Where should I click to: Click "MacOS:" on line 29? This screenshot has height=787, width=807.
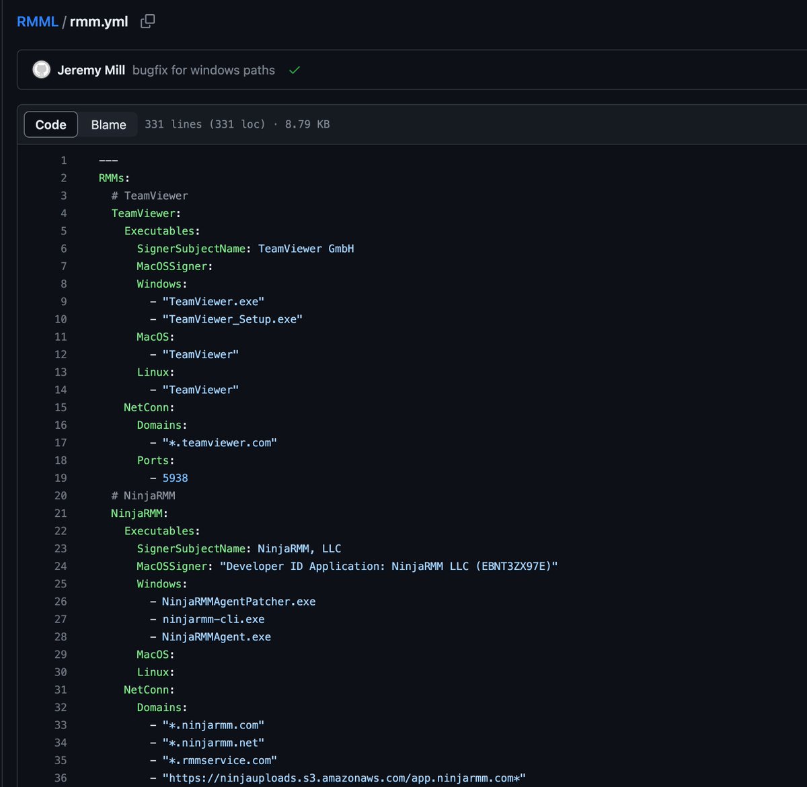pos(156,654)
